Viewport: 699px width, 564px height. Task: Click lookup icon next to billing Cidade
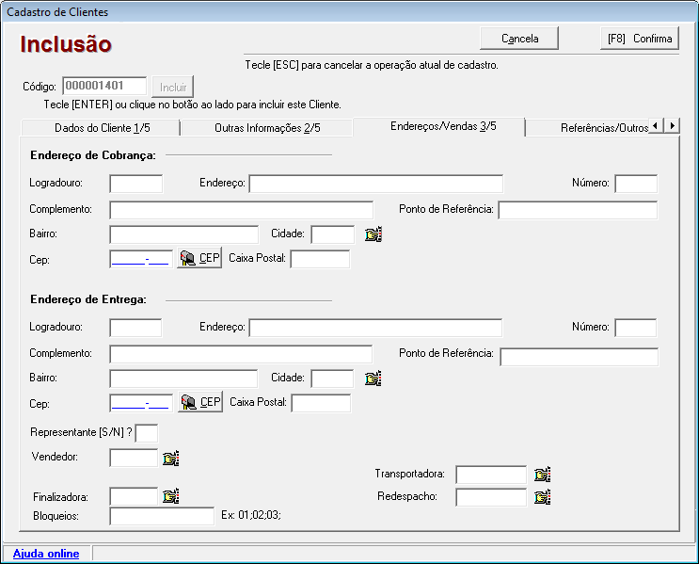coord(373,234)
